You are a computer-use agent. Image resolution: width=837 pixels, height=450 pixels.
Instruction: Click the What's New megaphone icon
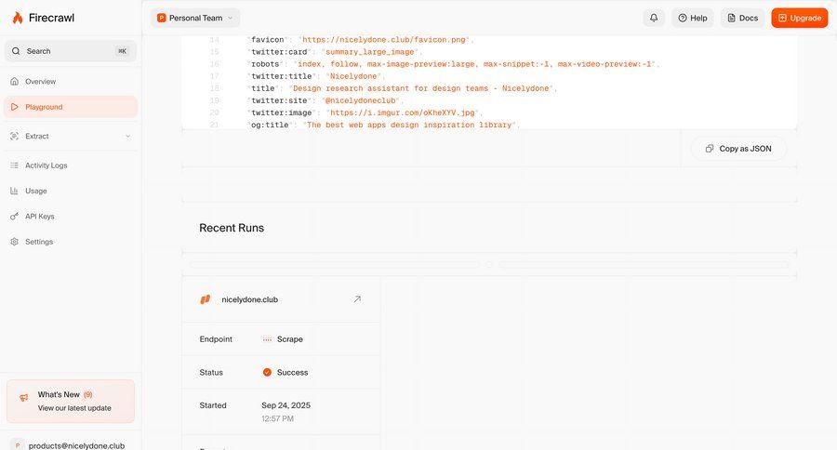[x=23, y=399]
